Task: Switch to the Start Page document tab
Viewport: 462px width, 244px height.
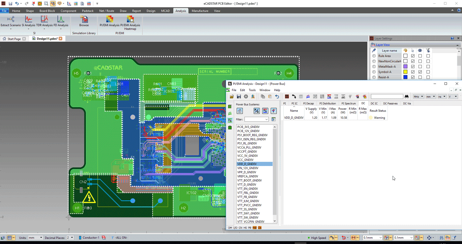Action: [x=14, y=39]
